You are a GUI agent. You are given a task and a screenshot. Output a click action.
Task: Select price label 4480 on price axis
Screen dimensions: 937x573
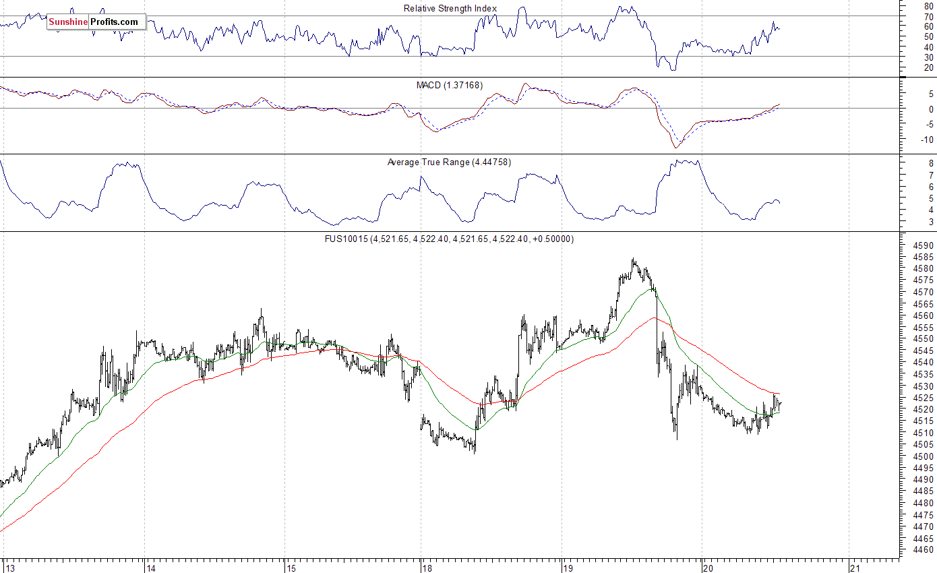[925, 503]
